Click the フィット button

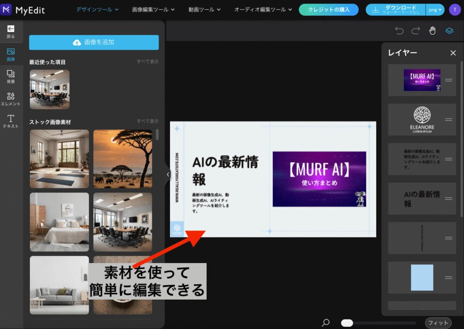pos(438,323)
